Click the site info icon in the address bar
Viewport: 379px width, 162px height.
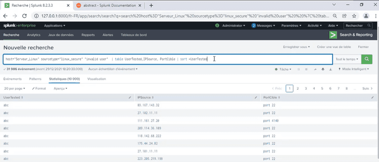(x=36, y=16)
